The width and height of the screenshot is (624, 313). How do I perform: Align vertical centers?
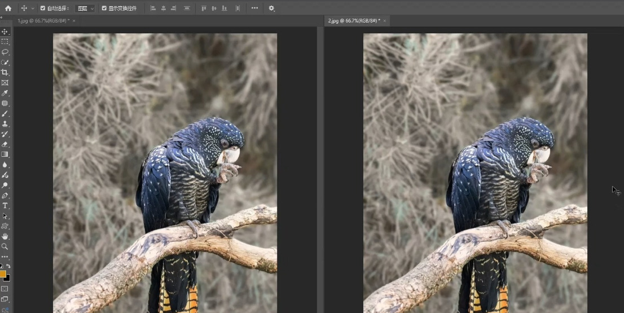tap(214, 8)
